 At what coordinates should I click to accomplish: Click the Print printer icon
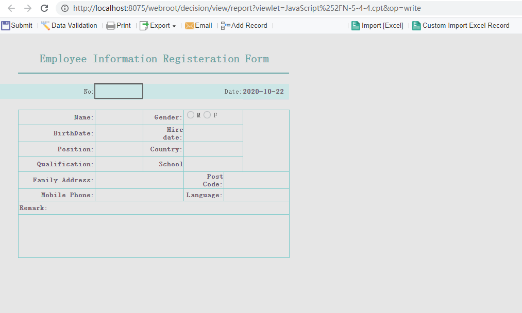tap(110, 26)
